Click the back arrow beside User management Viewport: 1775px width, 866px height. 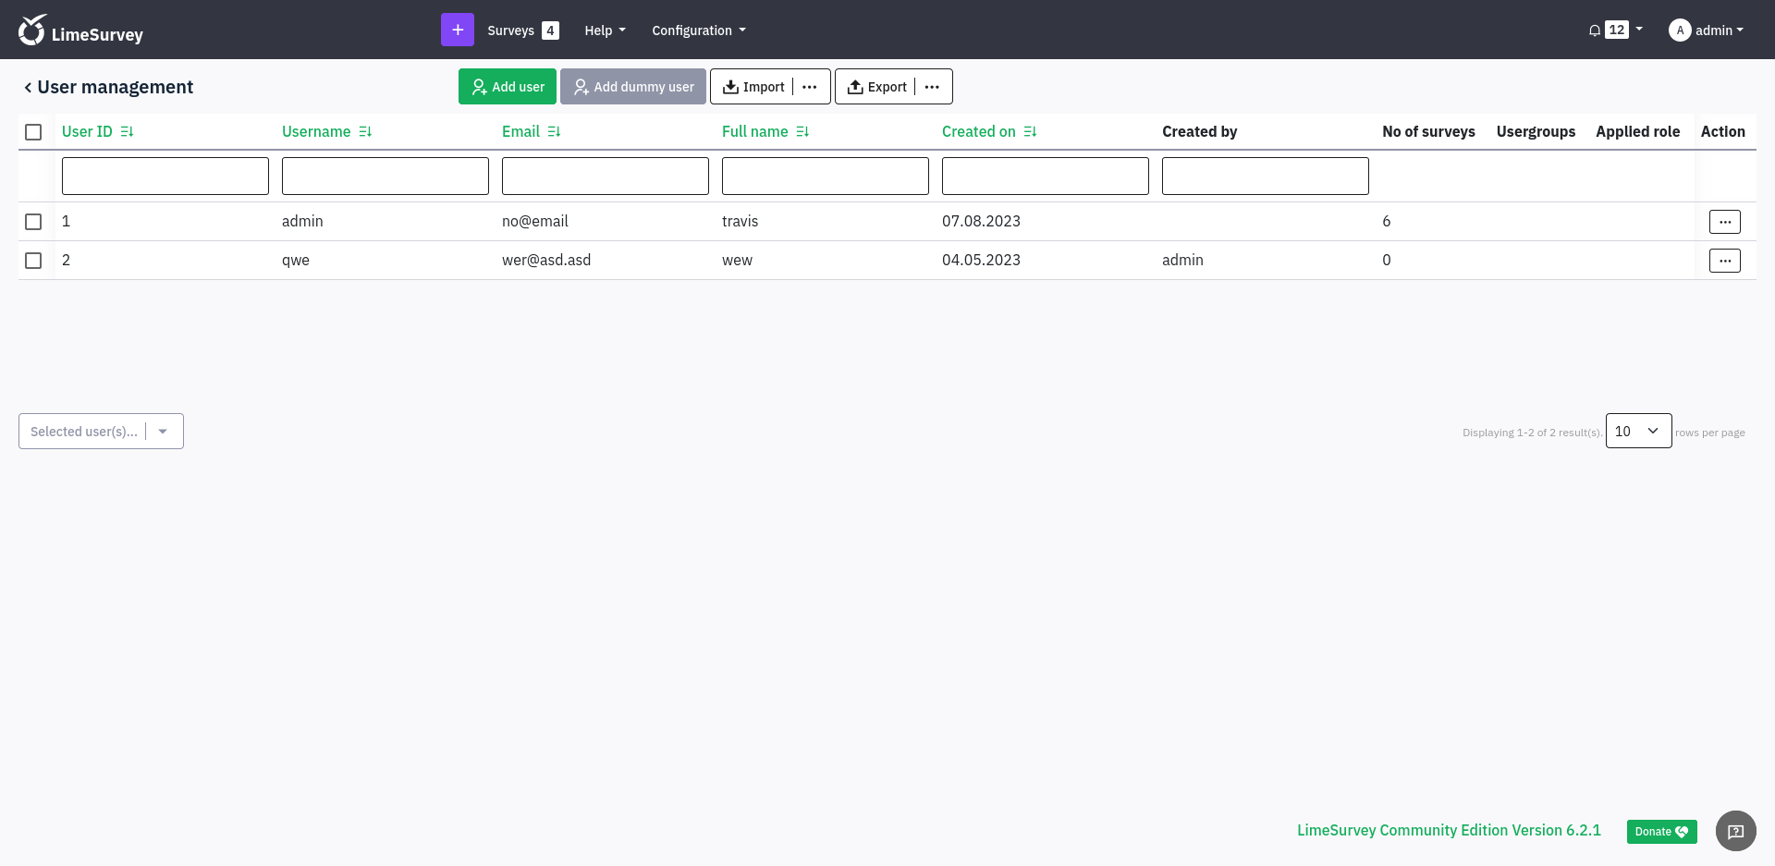[x=28, y=87]
